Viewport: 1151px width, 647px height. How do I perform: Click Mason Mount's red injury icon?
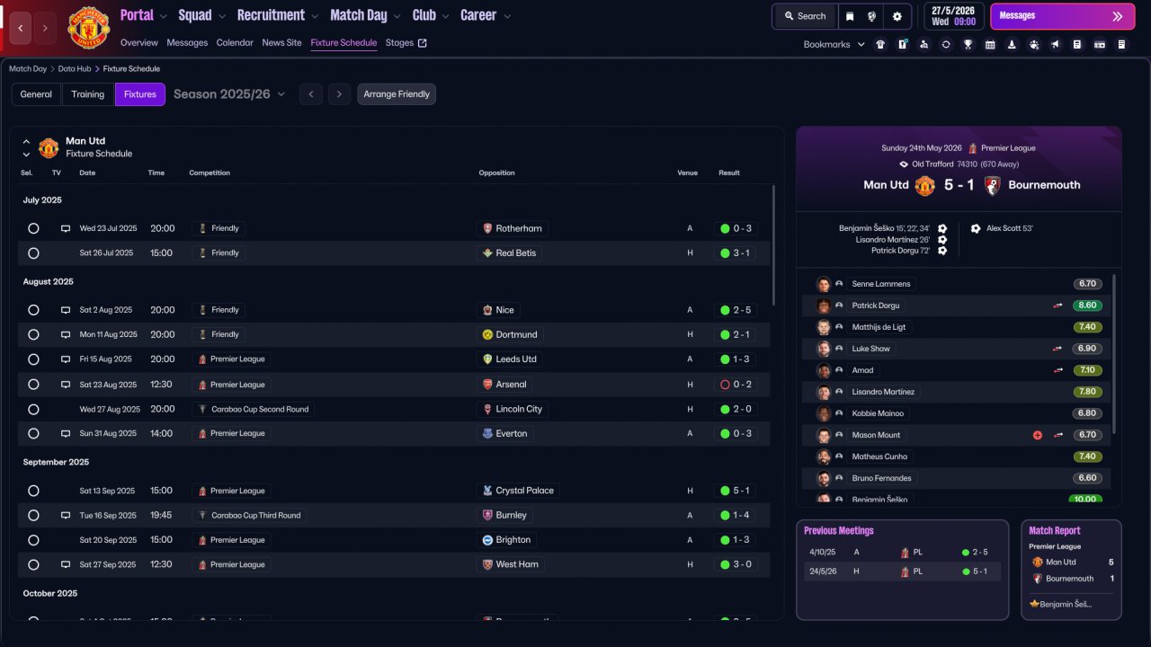pyautogui.click(x=1038, y=435)
